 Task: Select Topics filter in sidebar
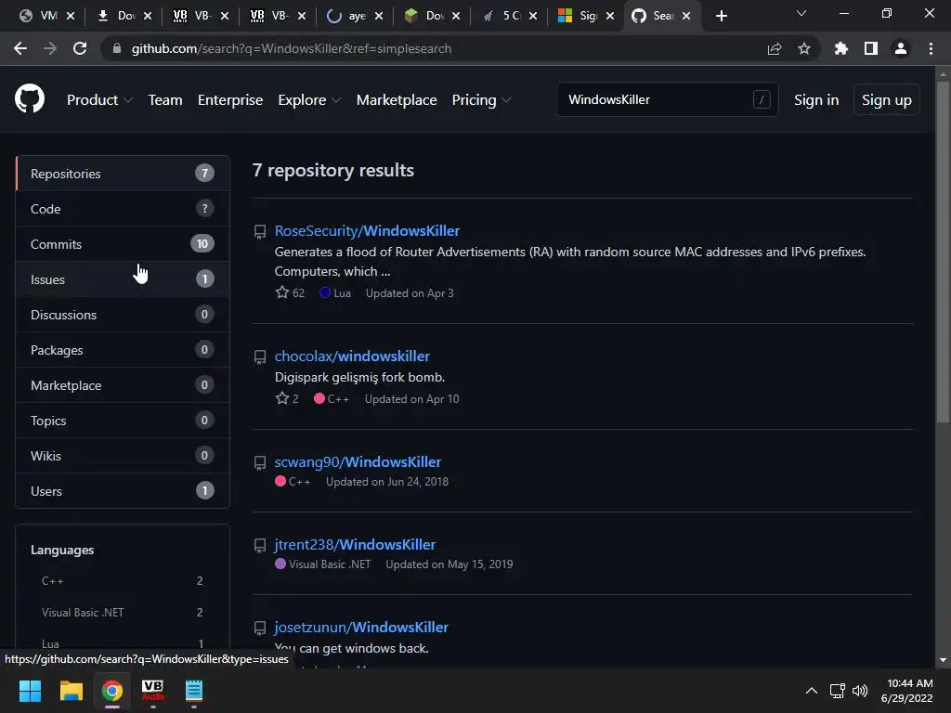[123, 421]
